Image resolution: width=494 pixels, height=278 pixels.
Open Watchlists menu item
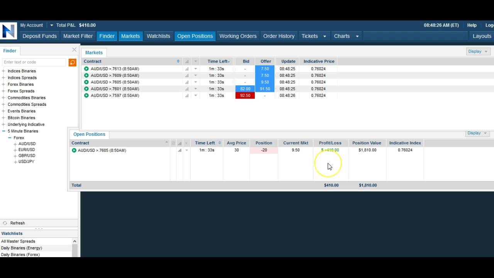[158, 36]
